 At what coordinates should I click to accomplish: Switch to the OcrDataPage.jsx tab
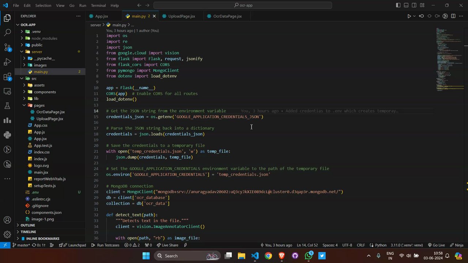pyautogui.click(x=227, y=16)
